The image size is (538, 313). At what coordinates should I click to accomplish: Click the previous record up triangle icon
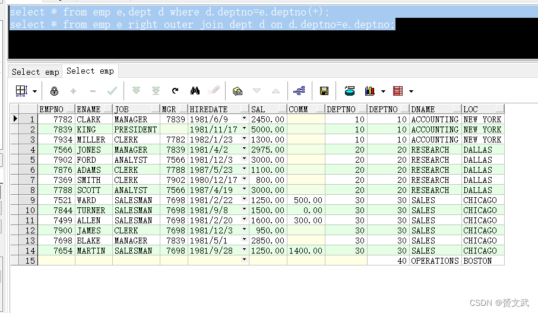click(276, 91)
